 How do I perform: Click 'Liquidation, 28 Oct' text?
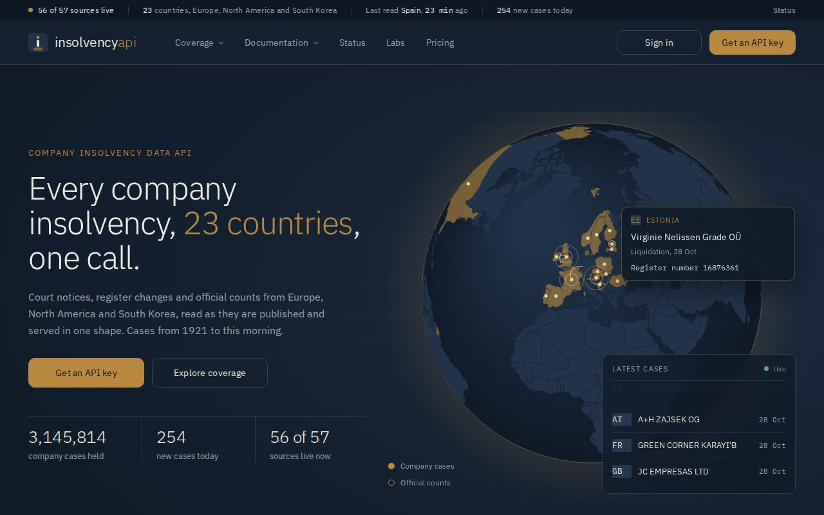[664, 252]
